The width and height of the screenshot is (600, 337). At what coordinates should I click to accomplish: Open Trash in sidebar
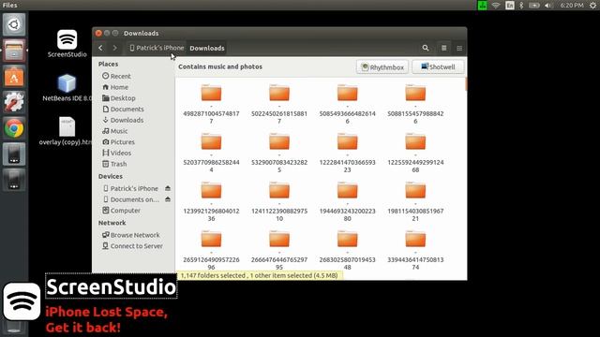pos(114,164)
